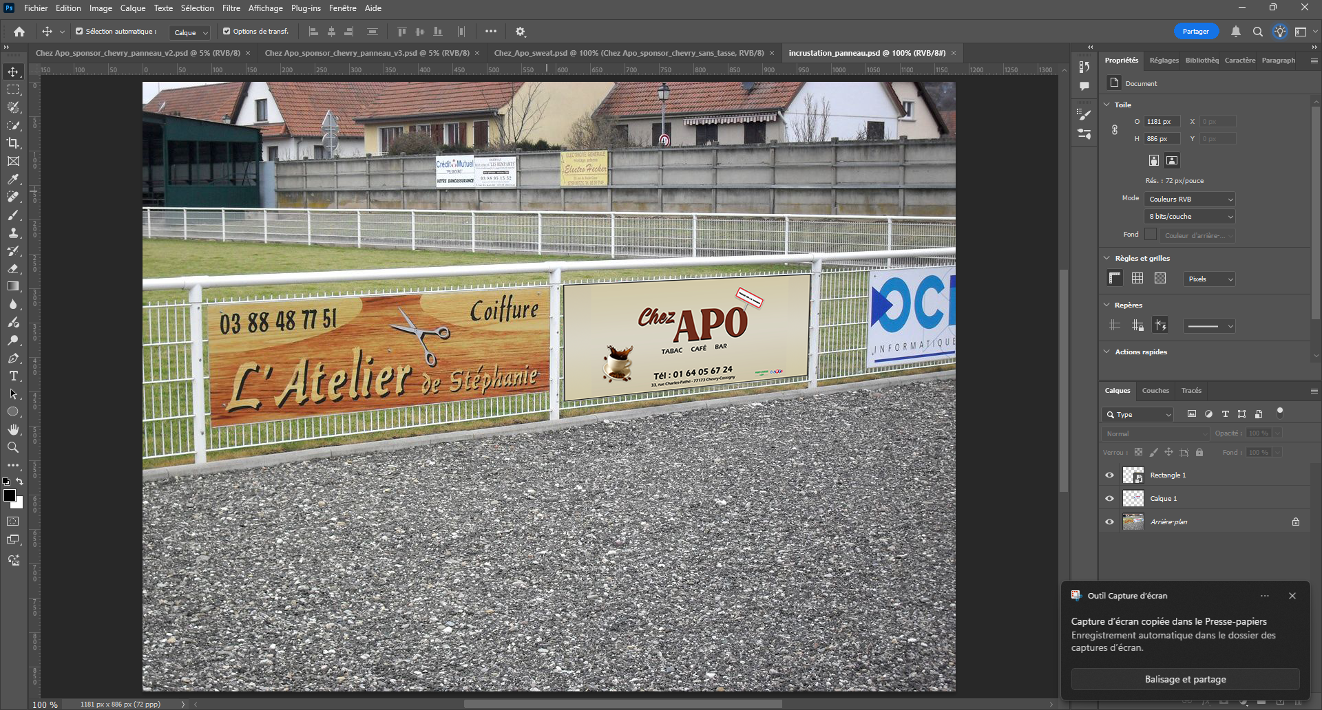
Task: Select the Horizontal Type tool
Action: coord(13,376)
